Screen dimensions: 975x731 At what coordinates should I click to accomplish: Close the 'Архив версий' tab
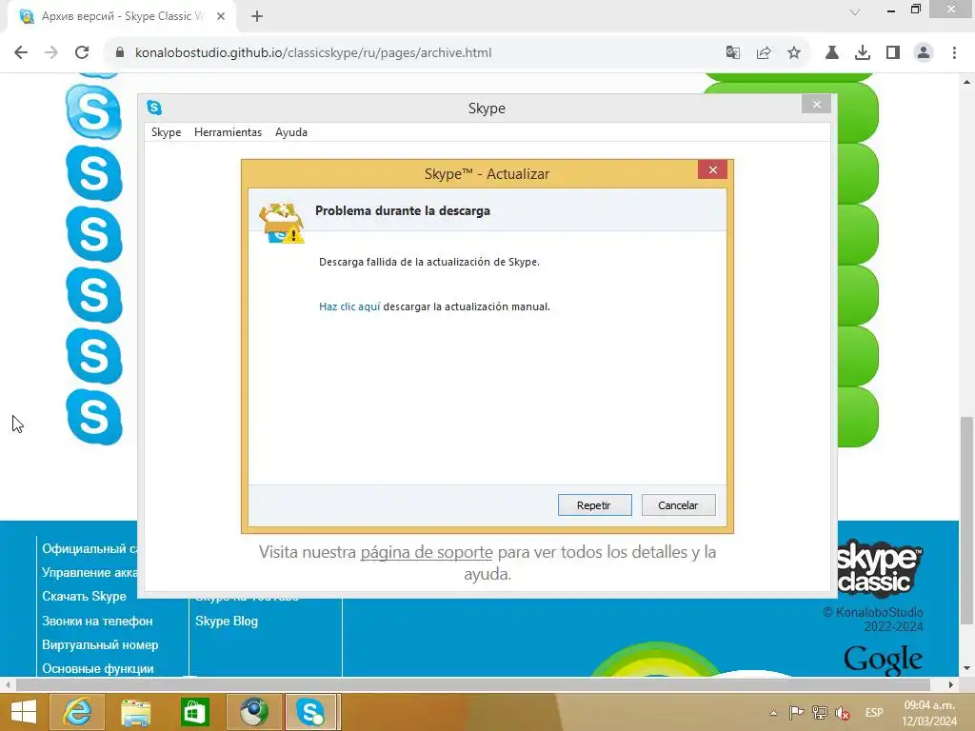point(221,17)
